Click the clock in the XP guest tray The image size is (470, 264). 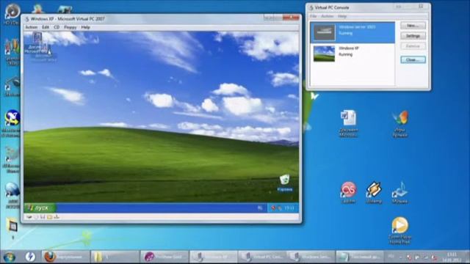pos(289,208)
